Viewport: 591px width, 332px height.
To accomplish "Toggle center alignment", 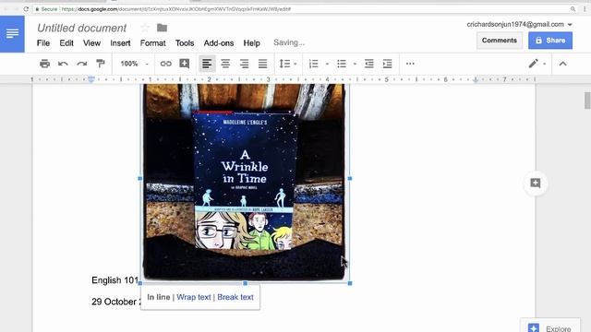I will click(225, 64).
